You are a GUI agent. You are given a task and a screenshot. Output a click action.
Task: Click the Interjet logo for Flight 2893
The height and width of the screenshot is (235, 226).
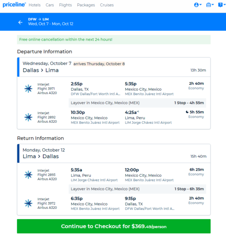click(x=28, y=175)
